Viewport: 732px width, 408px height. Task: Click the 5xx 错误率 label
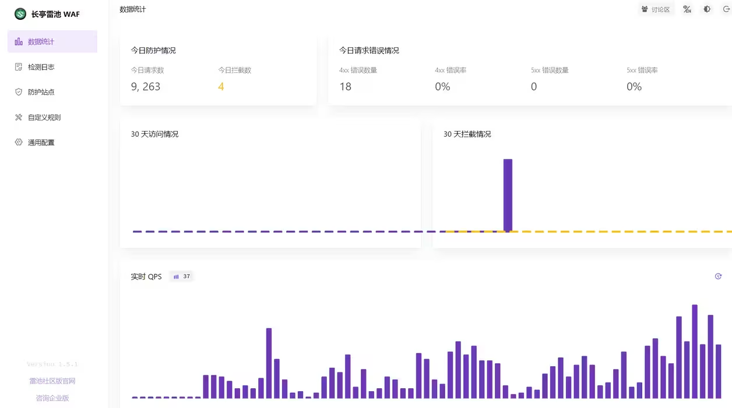(642, 70)
